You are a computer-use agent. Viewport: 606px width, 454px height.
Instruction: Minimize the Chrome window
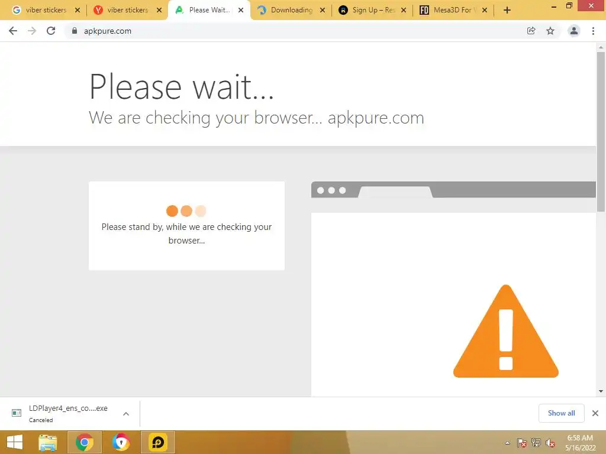tap(553, 6)
